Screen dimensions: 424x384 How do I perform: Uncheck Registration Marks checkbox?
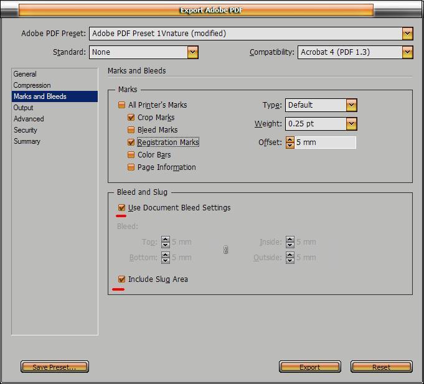click(131, 143)
